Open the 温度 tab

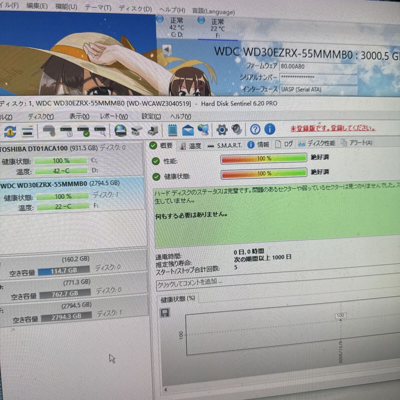(x=191, y=146)
